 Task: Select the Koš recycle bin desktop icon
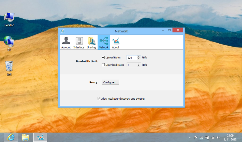(x=9, y=68)
